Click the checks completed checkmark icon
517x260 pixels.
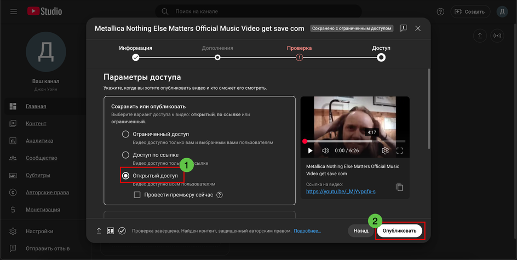tap(122, 231)
